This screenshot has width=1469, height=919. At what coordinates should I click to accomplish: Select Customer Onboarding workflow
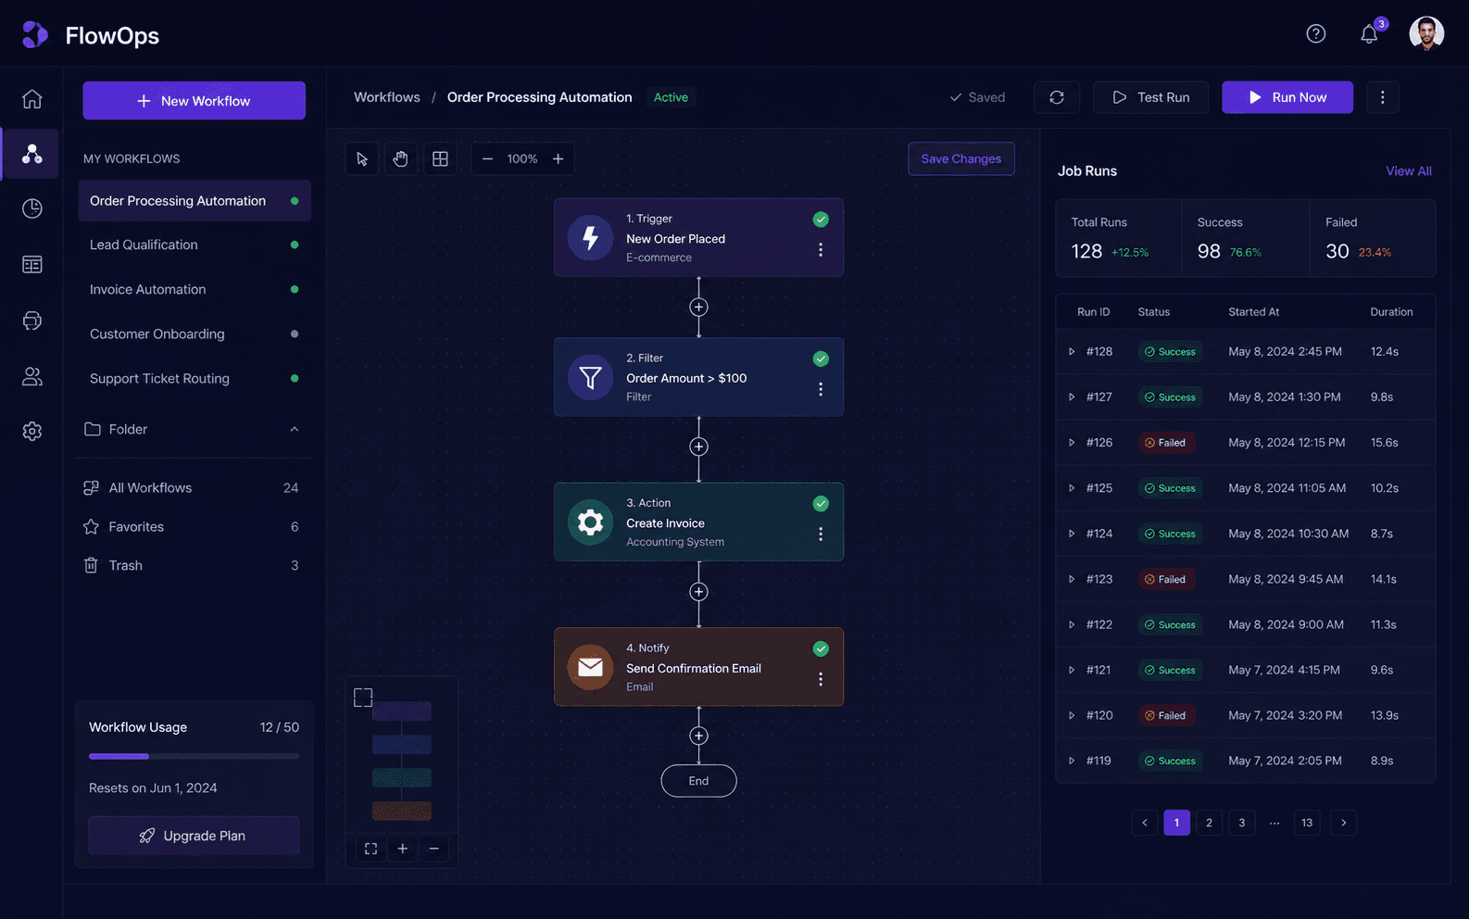click(195, 334)
